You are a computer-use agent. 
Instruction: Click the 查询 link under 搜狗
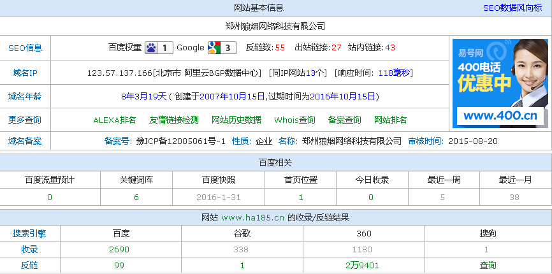488,265
